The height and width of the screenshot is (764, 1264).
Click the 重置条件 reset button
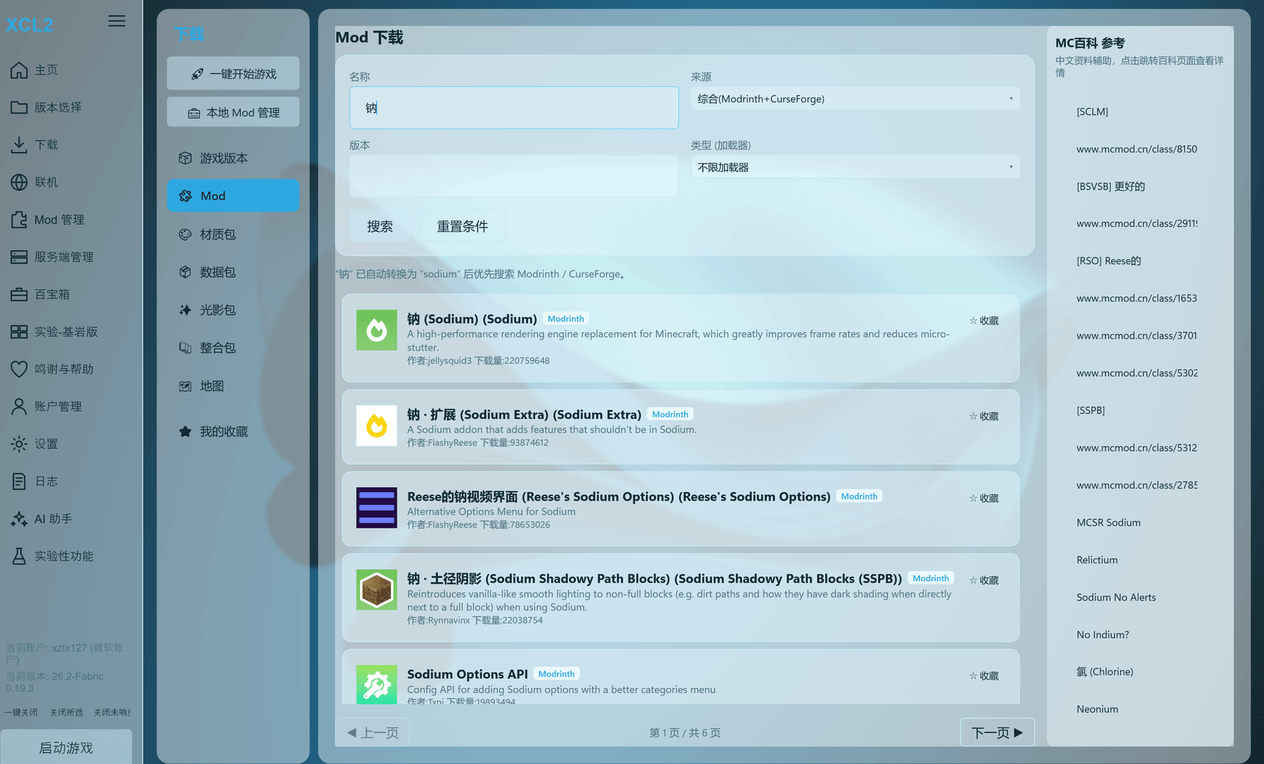coord(462,226)
